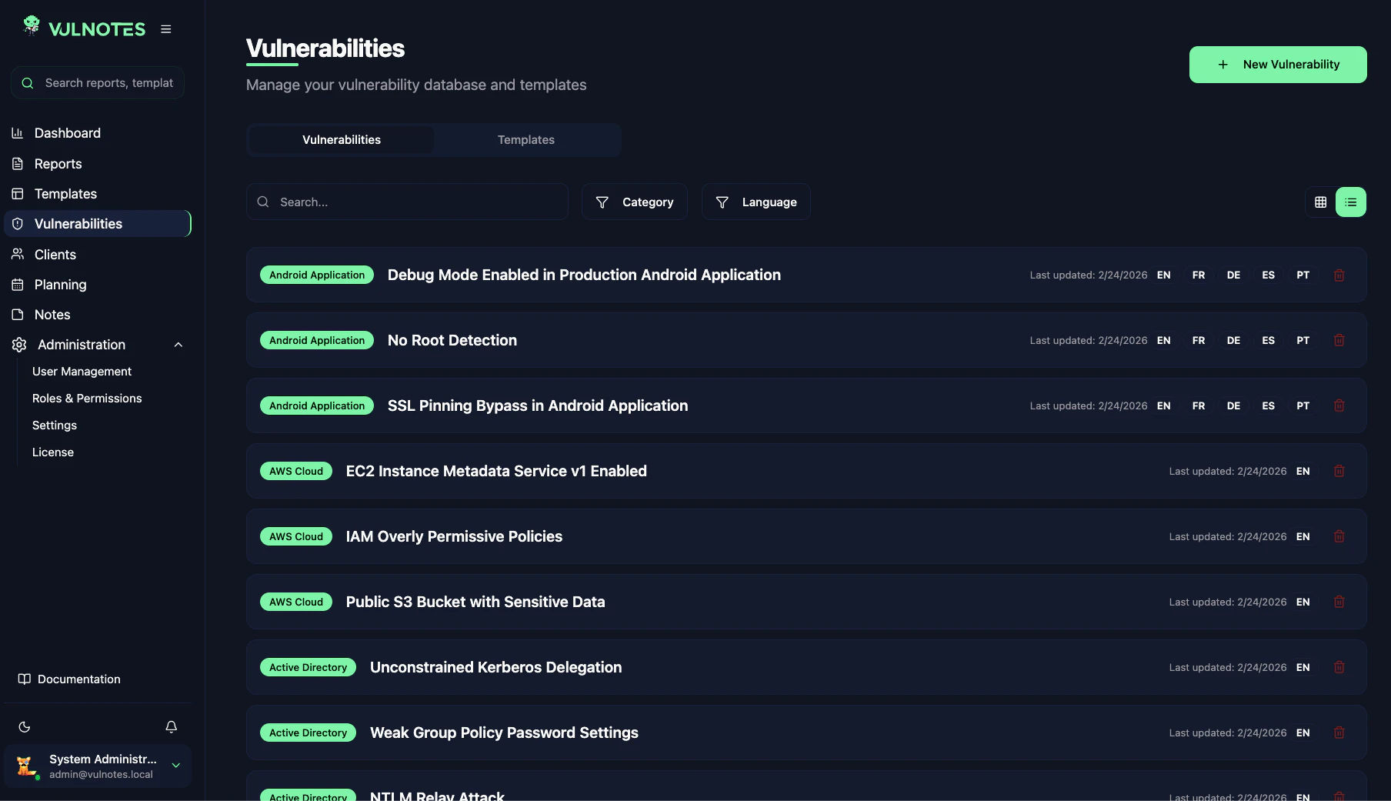
Task: Click Active Directory tag on Unconstrained Kerberos row
Action: click(308, 667)
